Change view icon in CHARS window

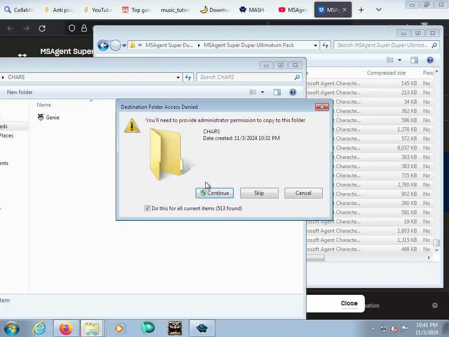pos(253,92)
